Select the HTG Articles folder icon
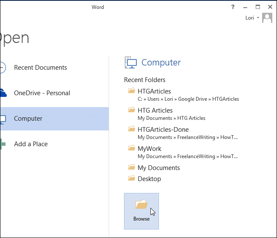Image resolution: width=277 pixels, height=238 pixels. (131, 110)
